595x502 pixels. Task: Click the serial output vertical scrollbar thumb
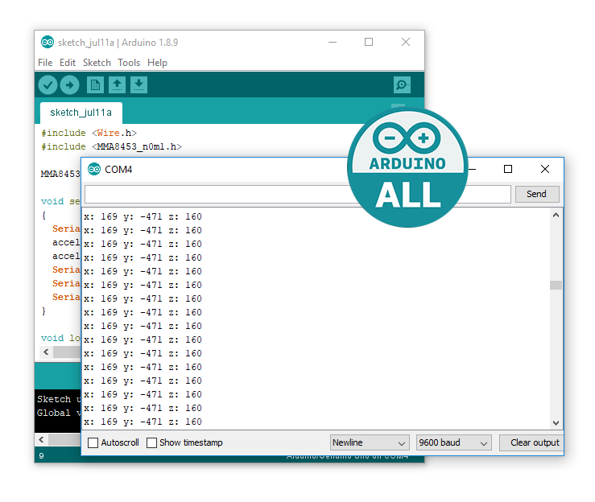[556, 285]
